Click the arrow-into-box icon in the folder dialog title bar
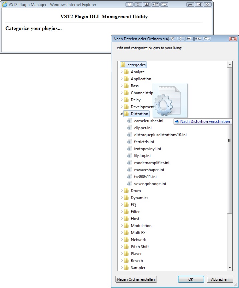The image size is (239, 288). 190,39
